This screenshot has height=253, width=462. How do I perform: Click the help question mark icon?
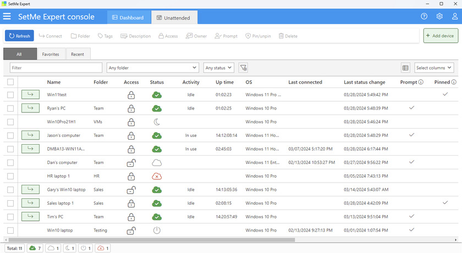tap(424, 16)
